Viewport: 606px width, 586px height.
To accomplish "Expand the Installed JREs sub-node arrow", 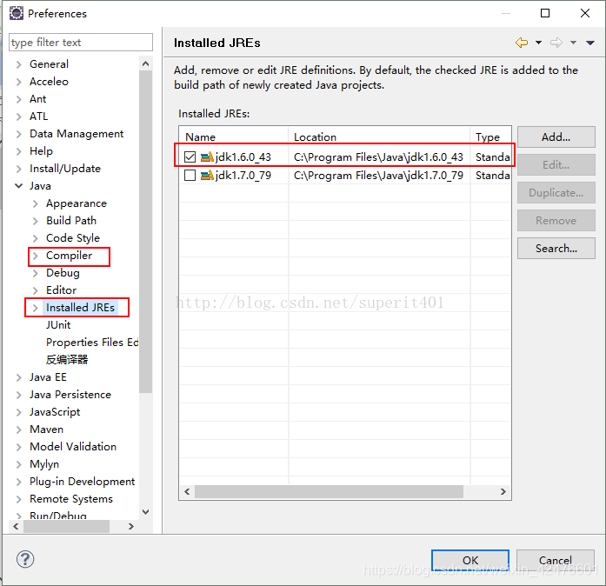I will (35, 308).
